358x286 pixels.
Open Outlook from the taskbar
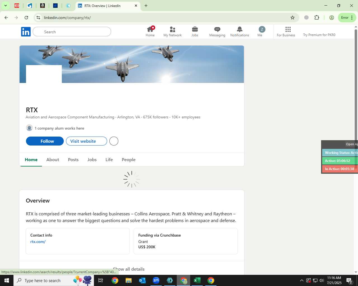142,280
